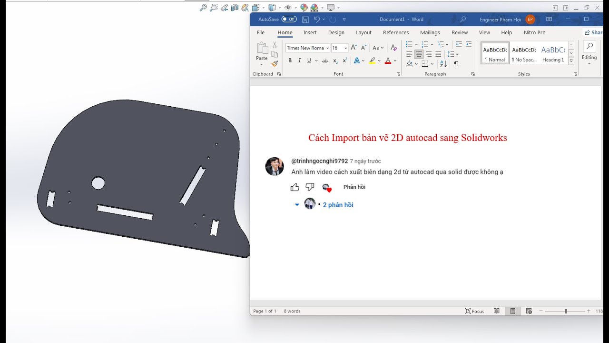
Task: Open Section View in SolidWorks toolbar
Action: coord(235,8)
